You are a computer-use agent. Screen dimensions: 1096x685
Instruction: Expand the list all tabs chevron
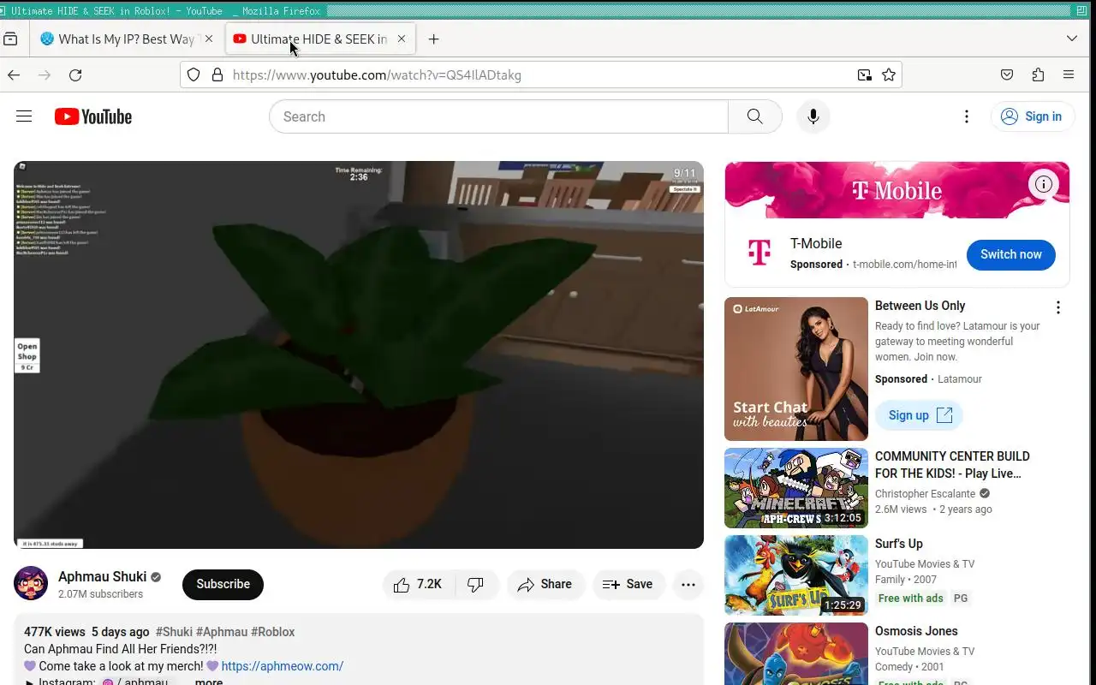click(x=1072, y=39)
